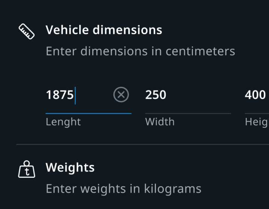Image resolution: width=269 pixels, height=209 pixels.
Task: Click the blue underline below length field
Action: pos(88,113)
